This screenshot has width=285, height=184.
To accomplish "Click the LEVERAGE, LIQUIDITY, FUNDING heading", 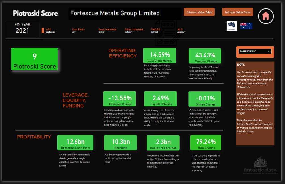I will pos(76,100).
